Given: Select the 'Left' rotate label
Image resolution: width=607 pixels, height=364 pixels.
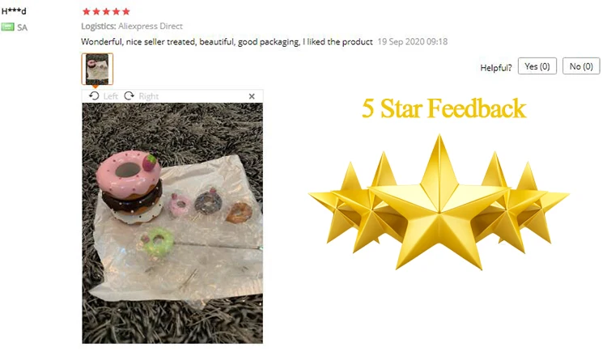Looking at the screenshot, I should coord(110,96).
